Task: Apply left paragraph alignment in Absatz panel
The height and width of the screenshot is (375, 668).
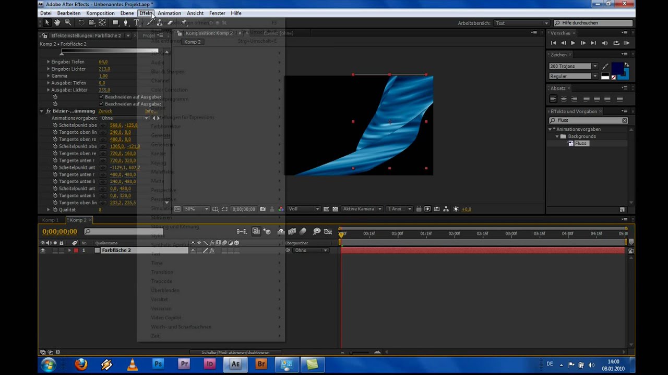Action: tap(553, 99)
